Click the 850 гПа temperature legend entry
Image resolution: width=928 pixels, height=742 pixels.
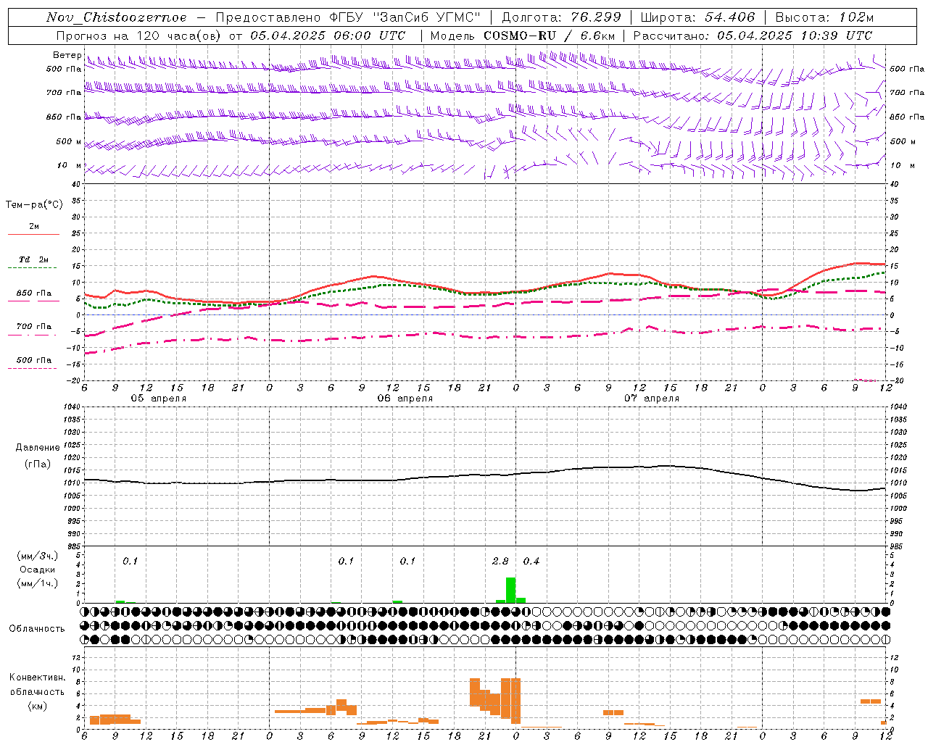click(x=33, y=293)
